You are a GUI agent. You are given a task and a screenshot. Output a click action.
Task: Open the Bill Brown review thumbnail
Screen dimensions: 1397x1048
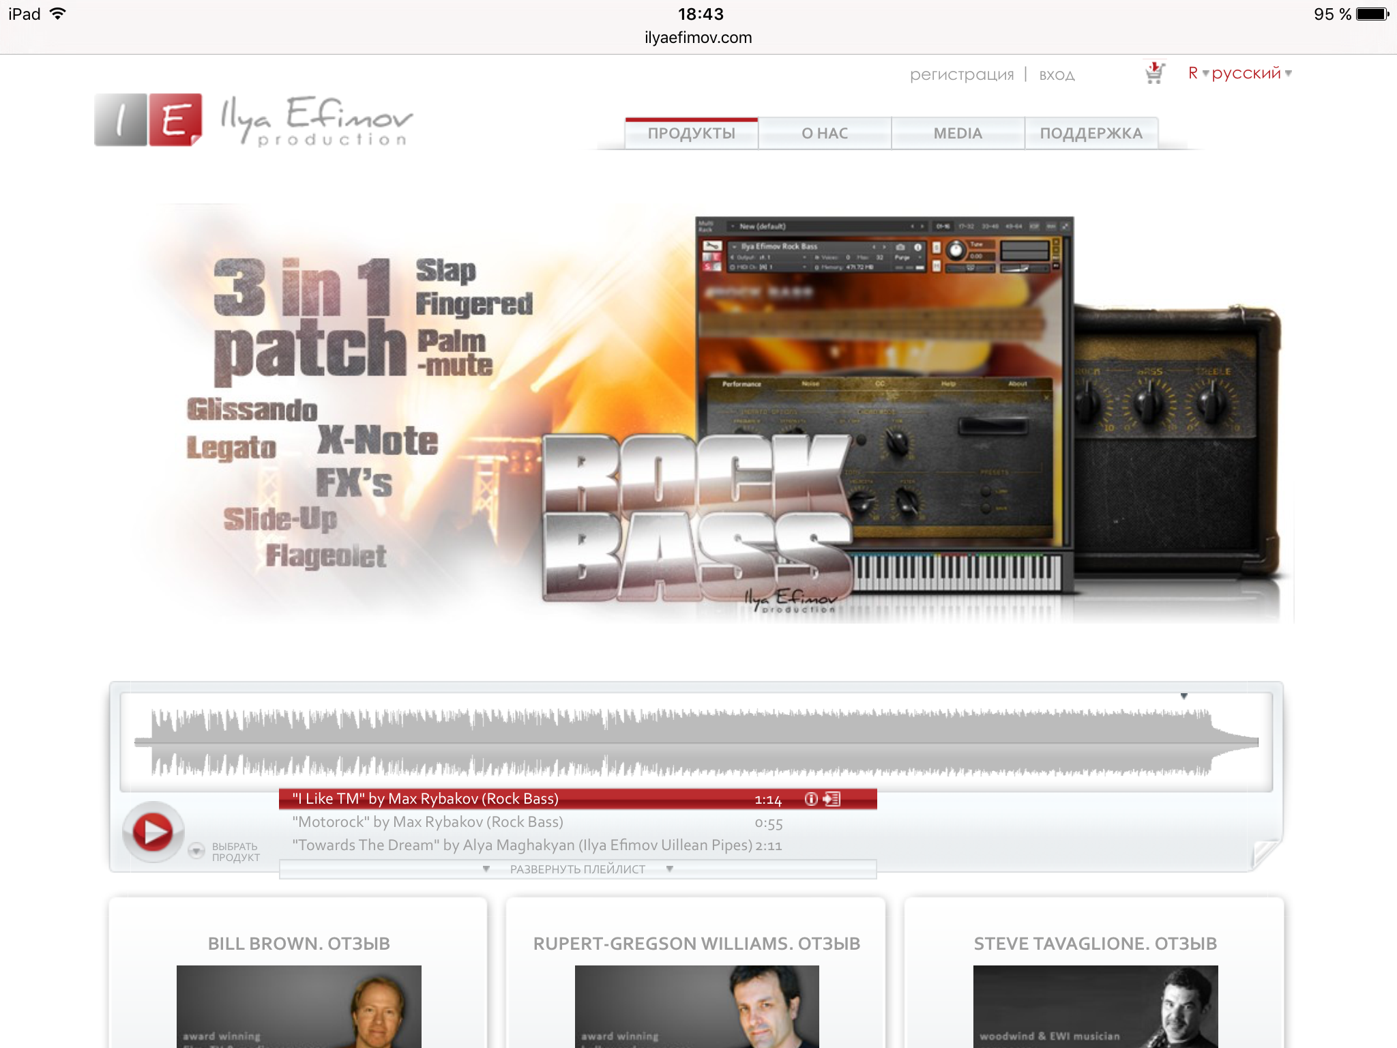pyautogui.click(x=299, y=1006)
